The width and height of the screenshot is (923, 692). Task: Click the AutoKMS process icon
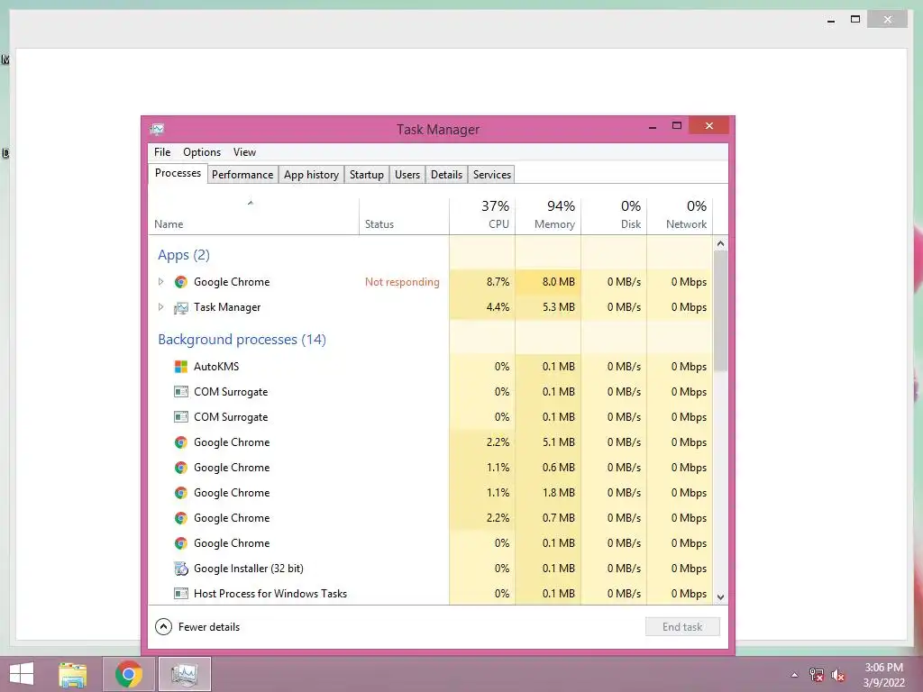click(x=180, y=367)
